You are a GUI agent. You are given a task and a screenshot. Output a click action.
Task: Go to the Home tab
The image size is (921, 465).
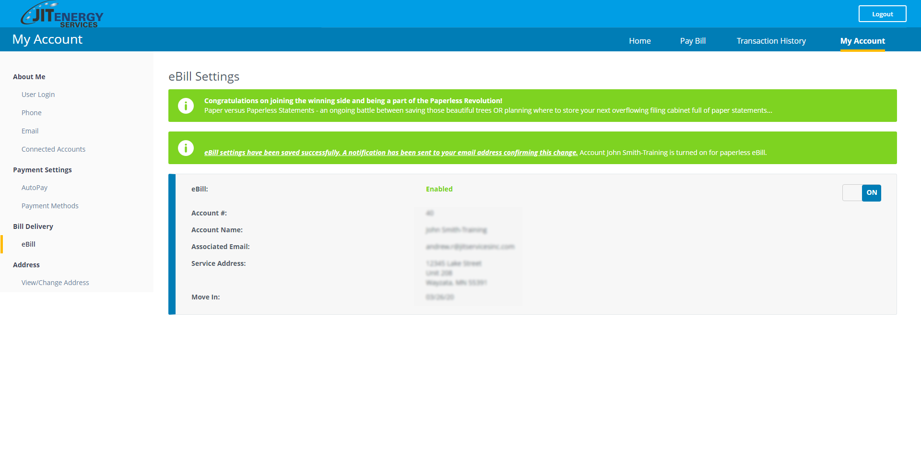tap(639, 41)
